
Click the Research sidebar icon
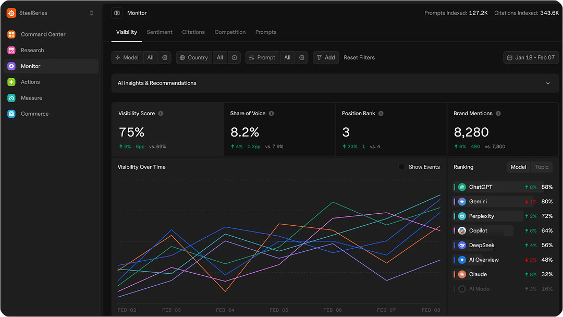click(11, 50)
